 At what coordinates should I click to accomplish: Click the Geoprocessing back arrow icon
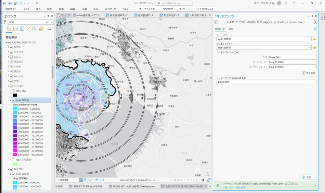(x=216, y=22)
